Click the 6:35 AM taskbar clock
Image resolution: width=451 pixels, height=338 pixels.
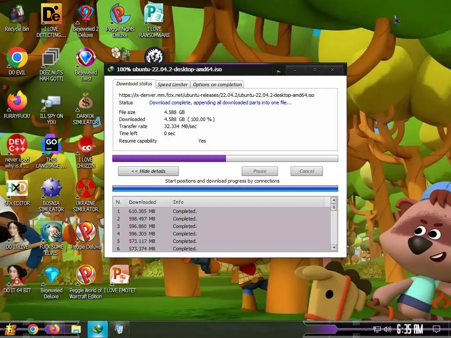410,329
